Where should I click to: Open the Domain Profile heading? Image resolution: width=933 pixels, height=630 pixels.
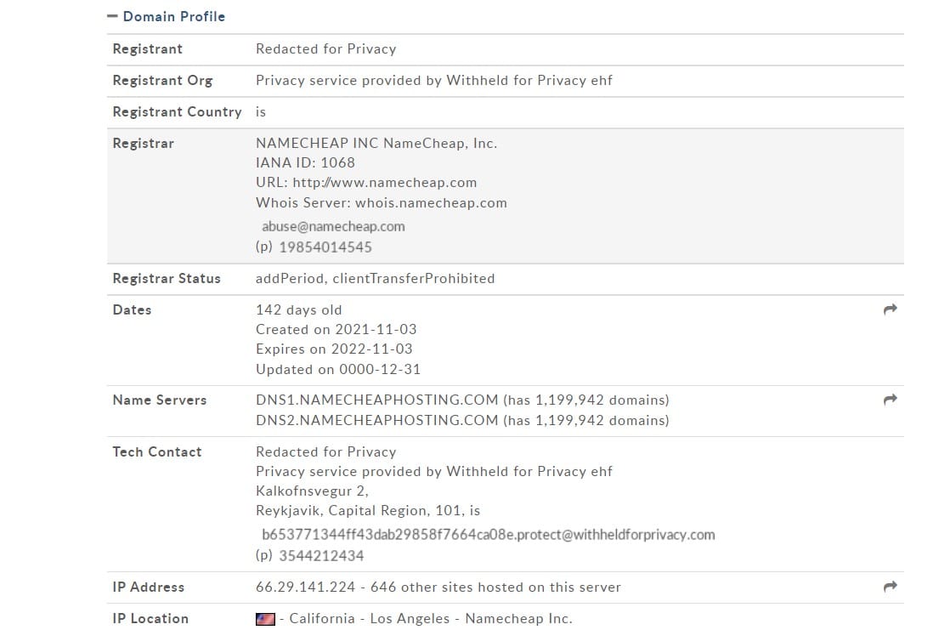pos(173,17)
